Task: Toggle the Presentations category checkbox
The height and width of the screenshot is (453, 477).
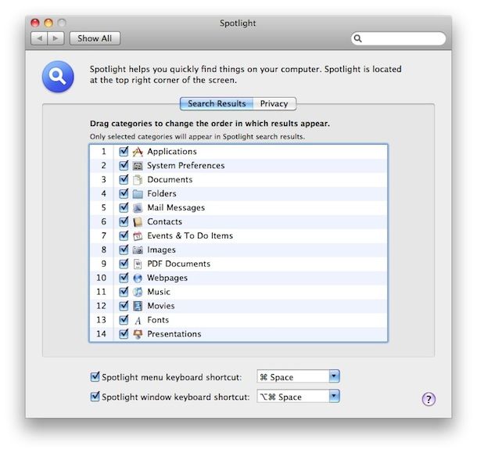Action: coord(124,333)
